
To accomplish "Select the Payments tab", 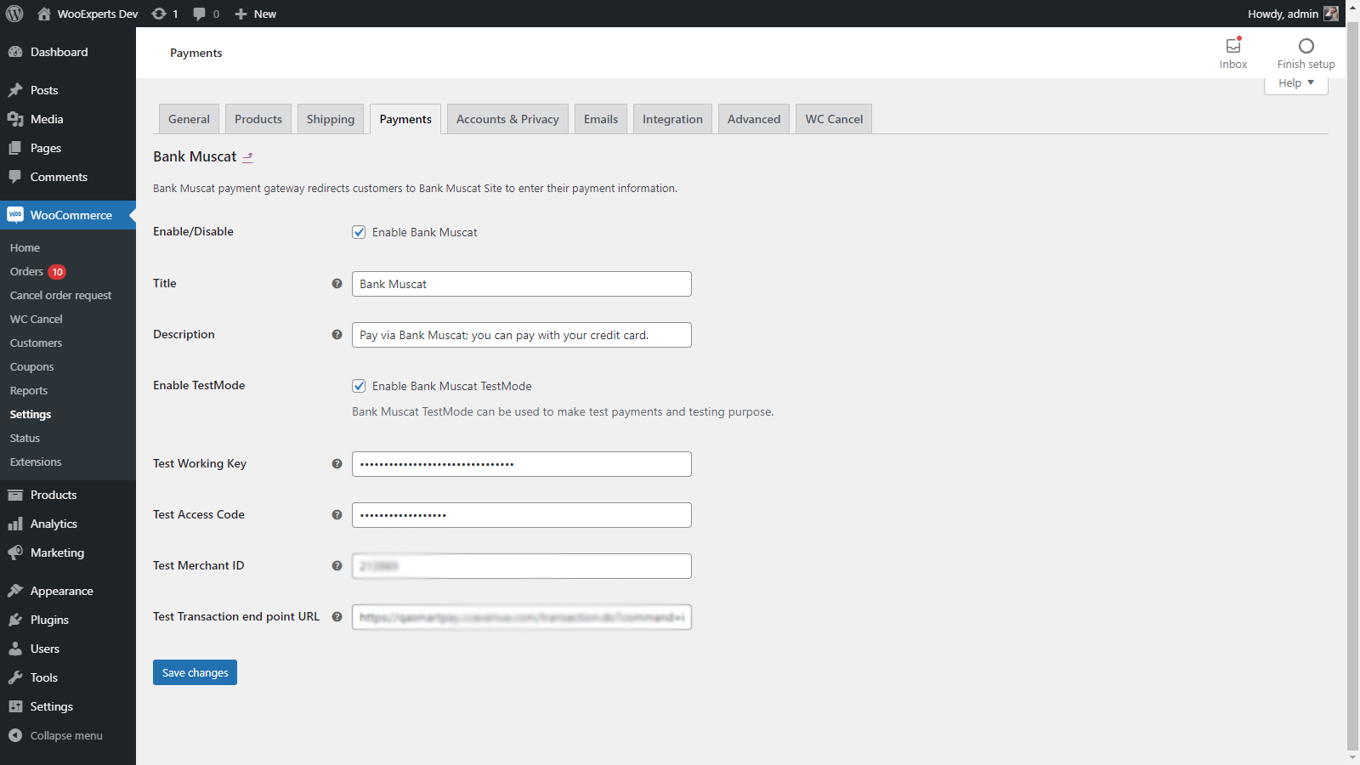I will coord(405,119).
